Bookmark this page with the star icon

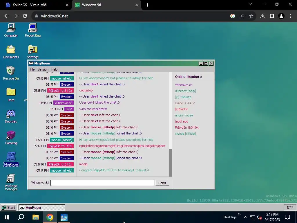pyautogui.click(x=251, y=16)
